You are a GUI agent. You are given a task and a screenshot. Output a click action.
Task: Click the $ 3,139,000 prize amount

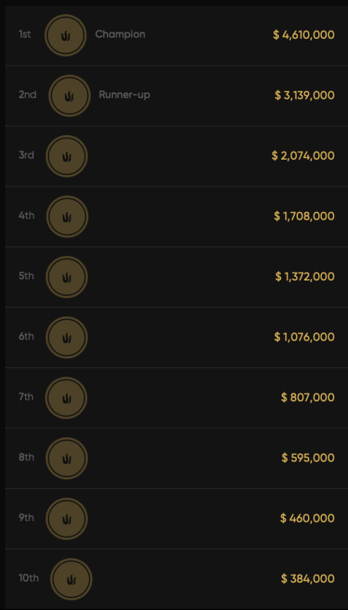coord(304,95)
